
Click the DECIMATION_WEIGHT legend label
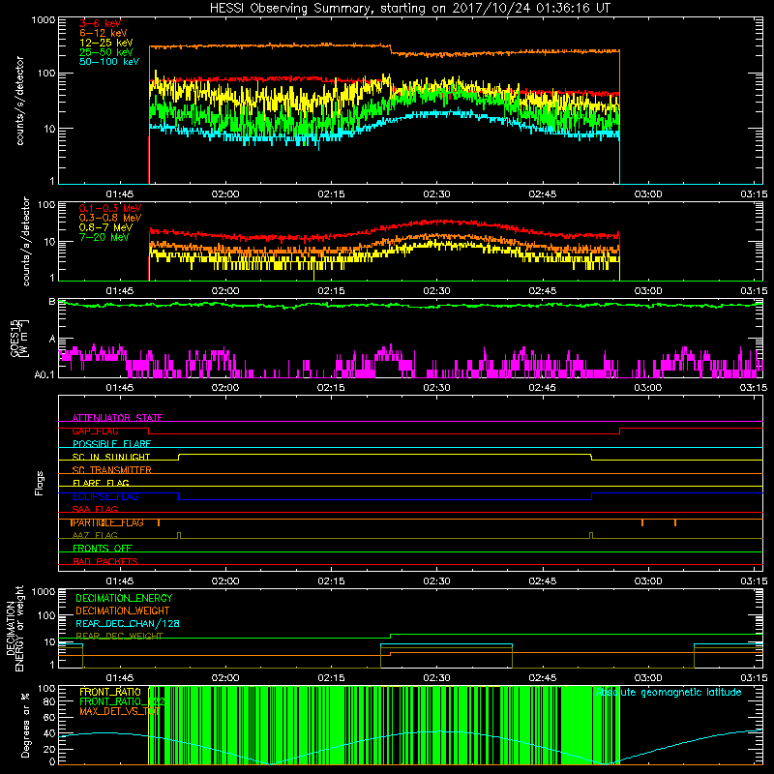(123, 610)
